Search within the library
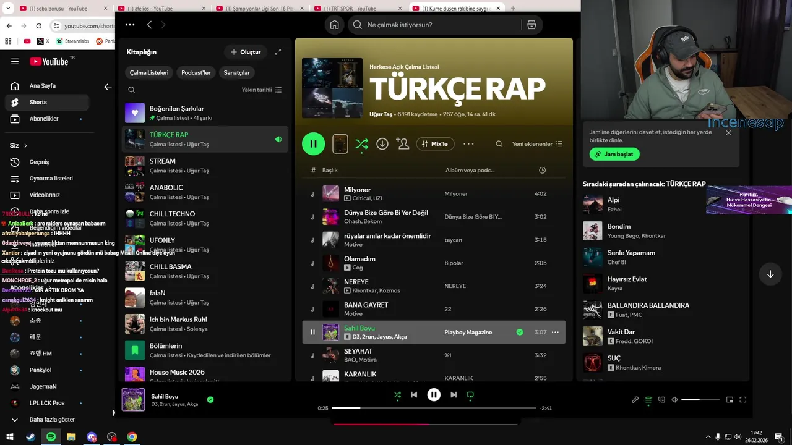This screenshot has width=792, height=445. tap(131, 90)
